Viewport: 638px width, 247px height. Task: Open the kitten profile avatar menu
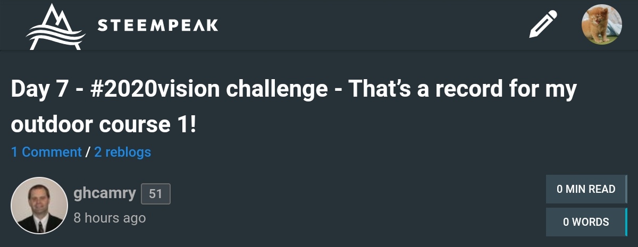(601, 24)
